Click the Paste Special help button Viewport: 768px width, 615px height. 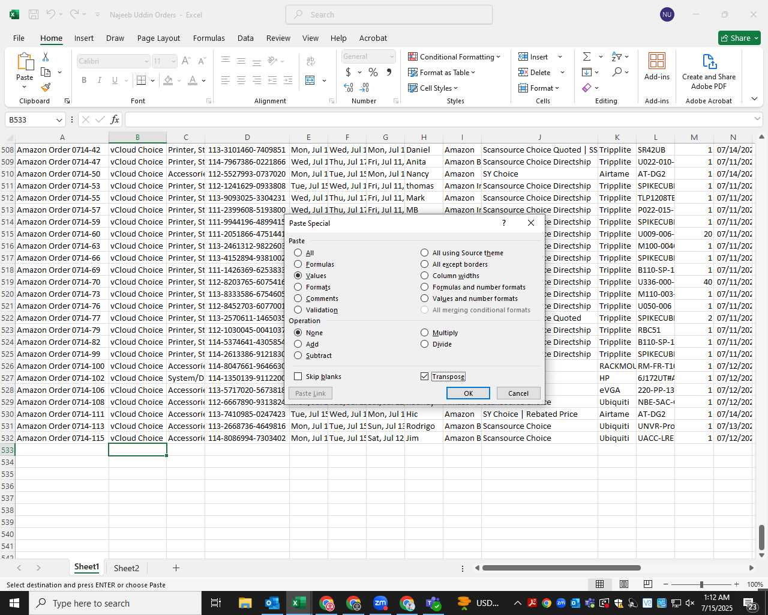coord(503,223)
